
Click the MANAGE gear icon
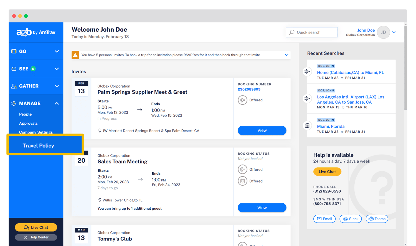coord(14,103)
